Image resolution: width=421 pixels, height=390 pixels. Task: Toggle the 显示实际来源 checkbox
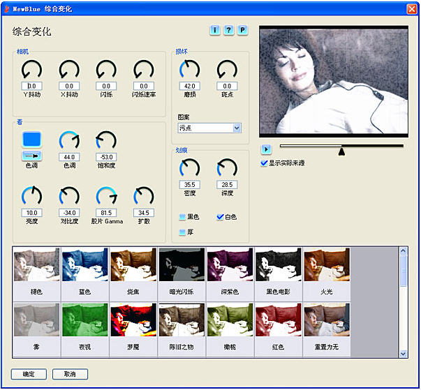(264, 163)
